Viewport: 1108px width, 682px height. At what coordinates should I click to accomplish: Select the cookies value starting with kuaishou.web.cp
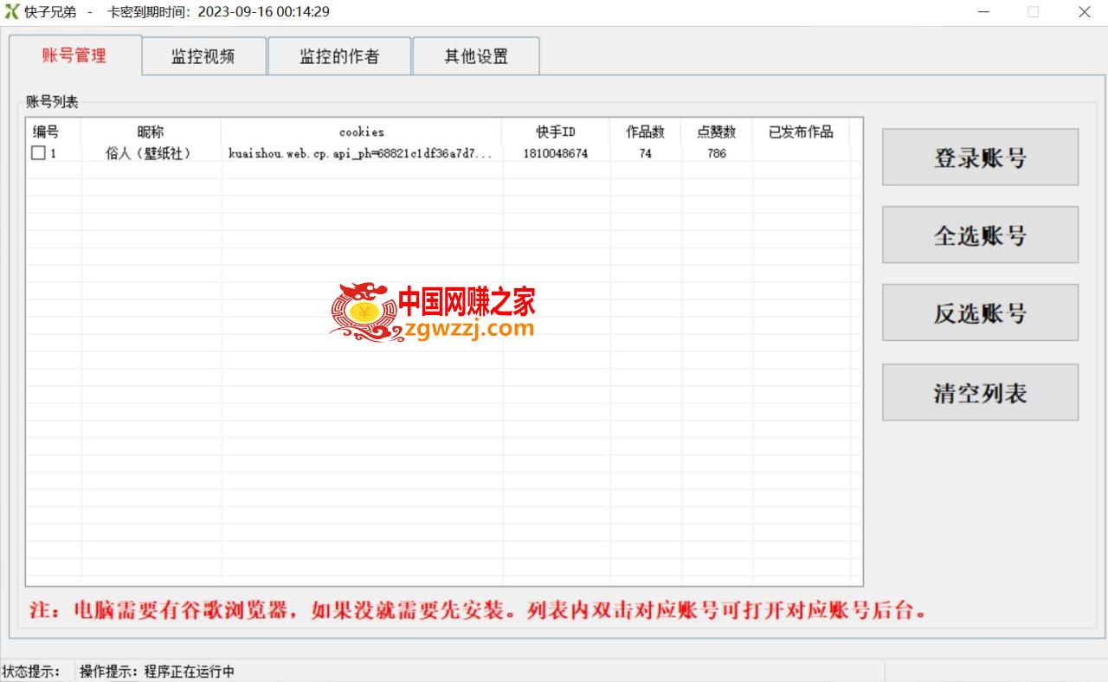tap(360, 153)
